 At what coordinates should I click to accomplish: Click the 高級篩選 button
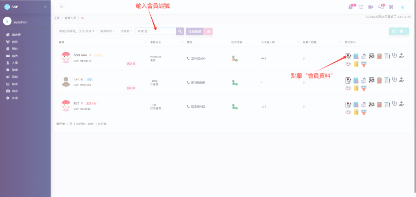[x=195, y=31]
